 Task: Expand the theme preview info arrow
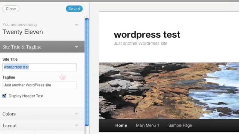[x=77, y=25]
